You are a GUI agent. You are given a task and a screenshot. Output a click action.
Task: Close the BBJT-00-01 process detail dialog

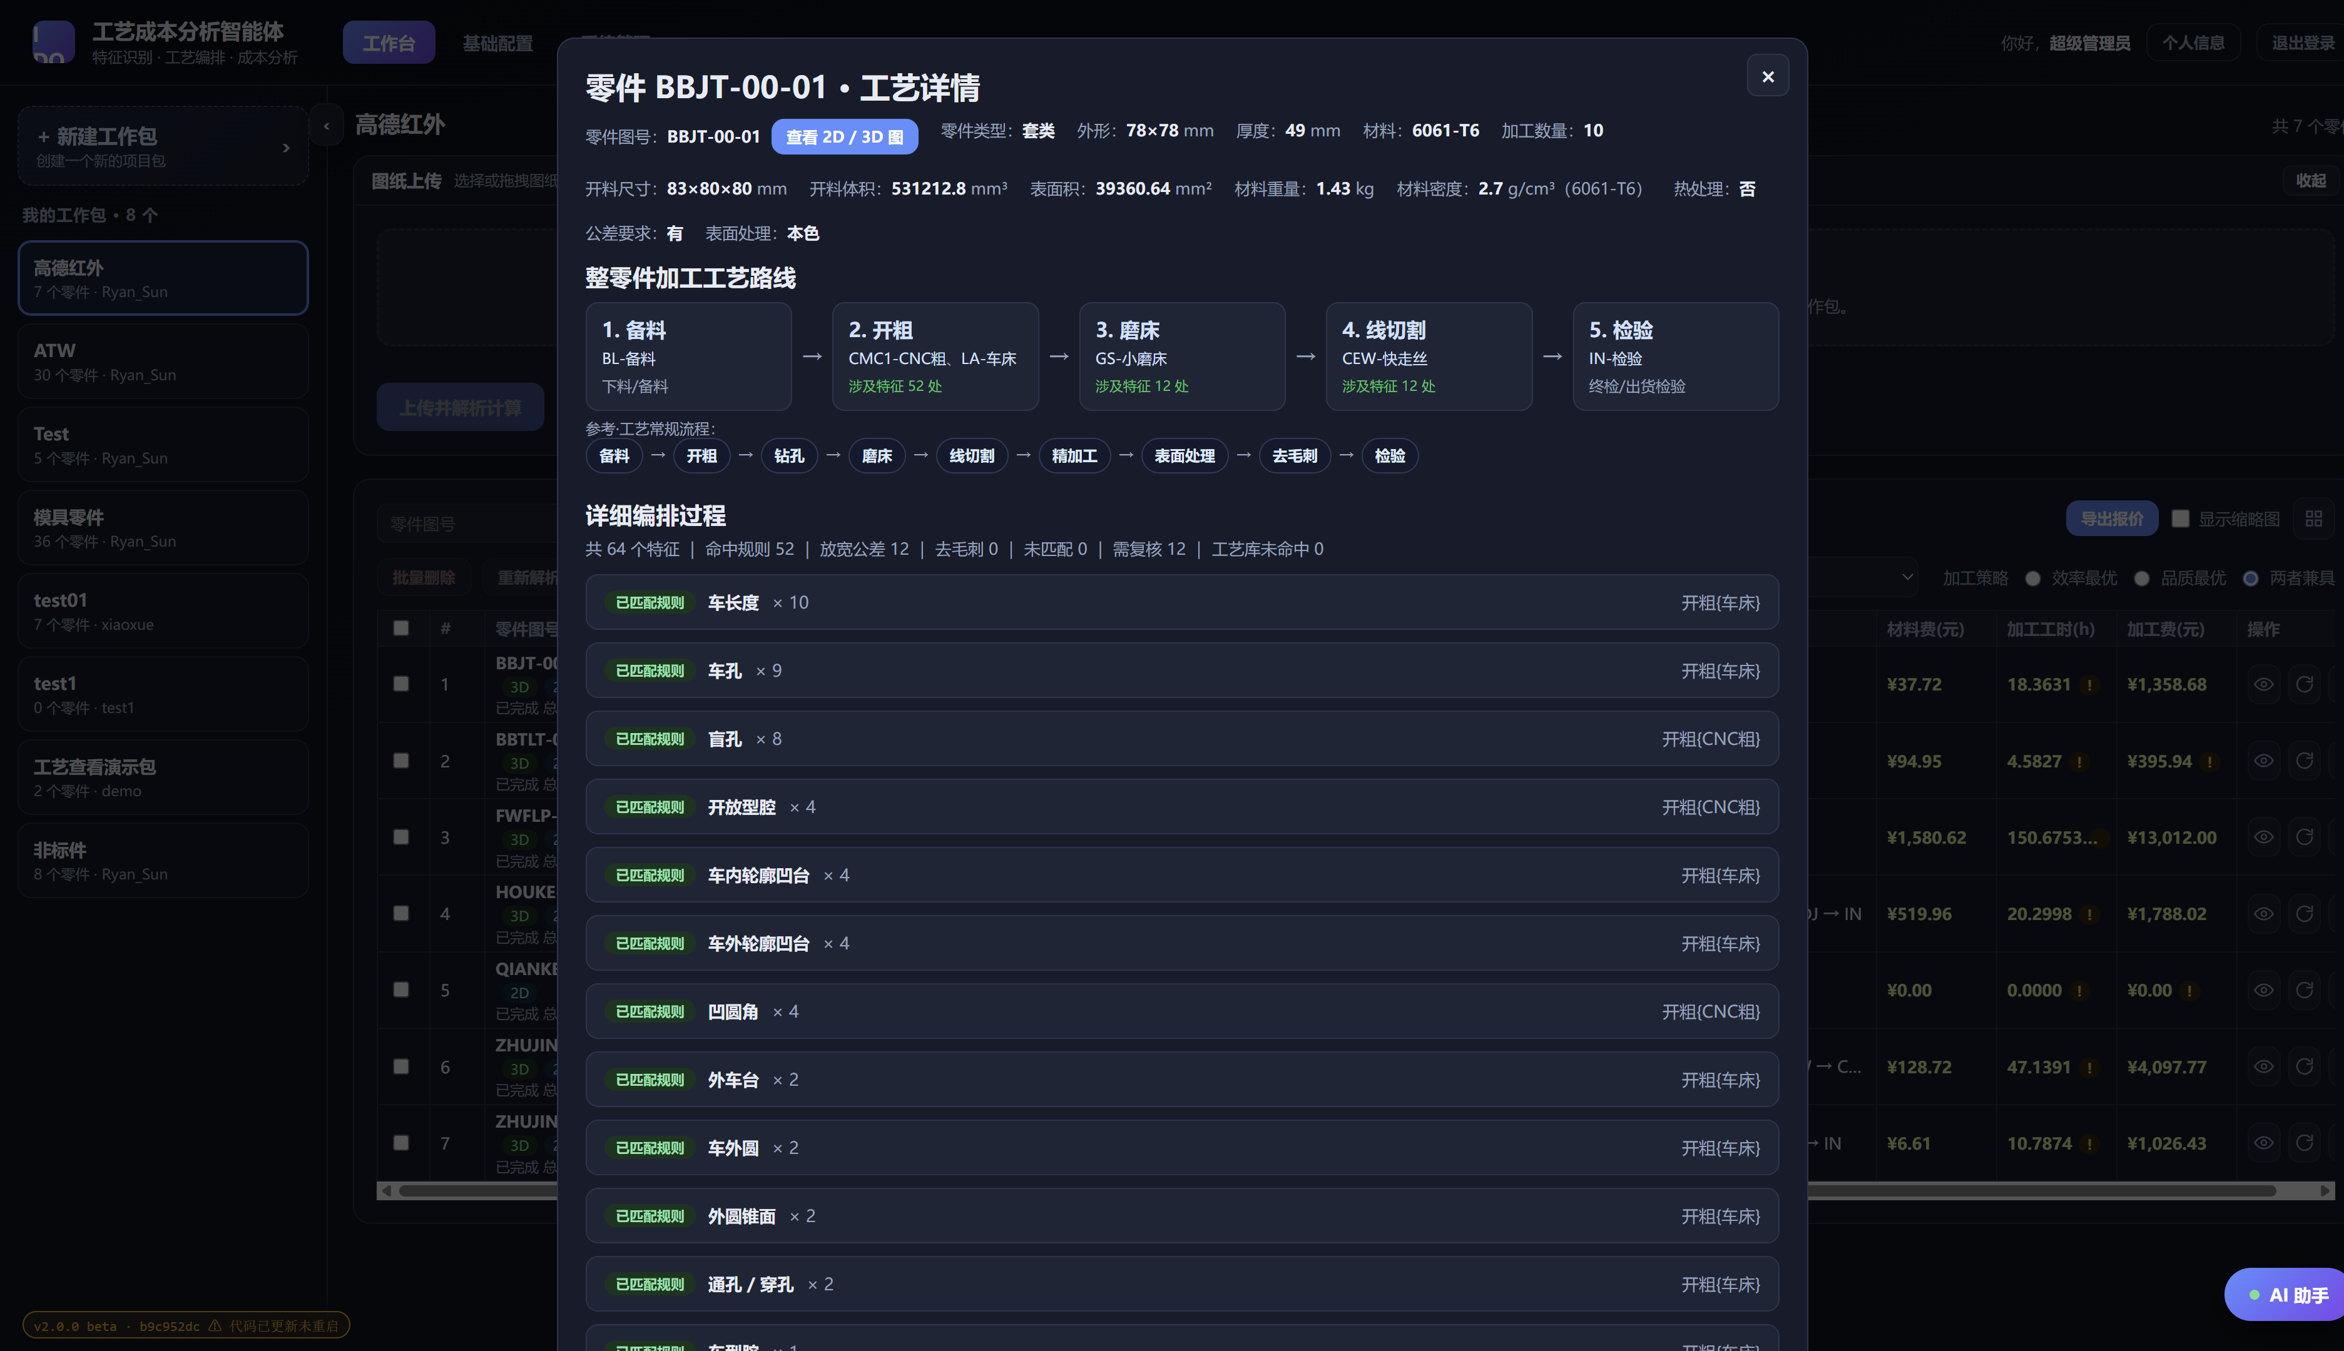tap(1768, 76)
